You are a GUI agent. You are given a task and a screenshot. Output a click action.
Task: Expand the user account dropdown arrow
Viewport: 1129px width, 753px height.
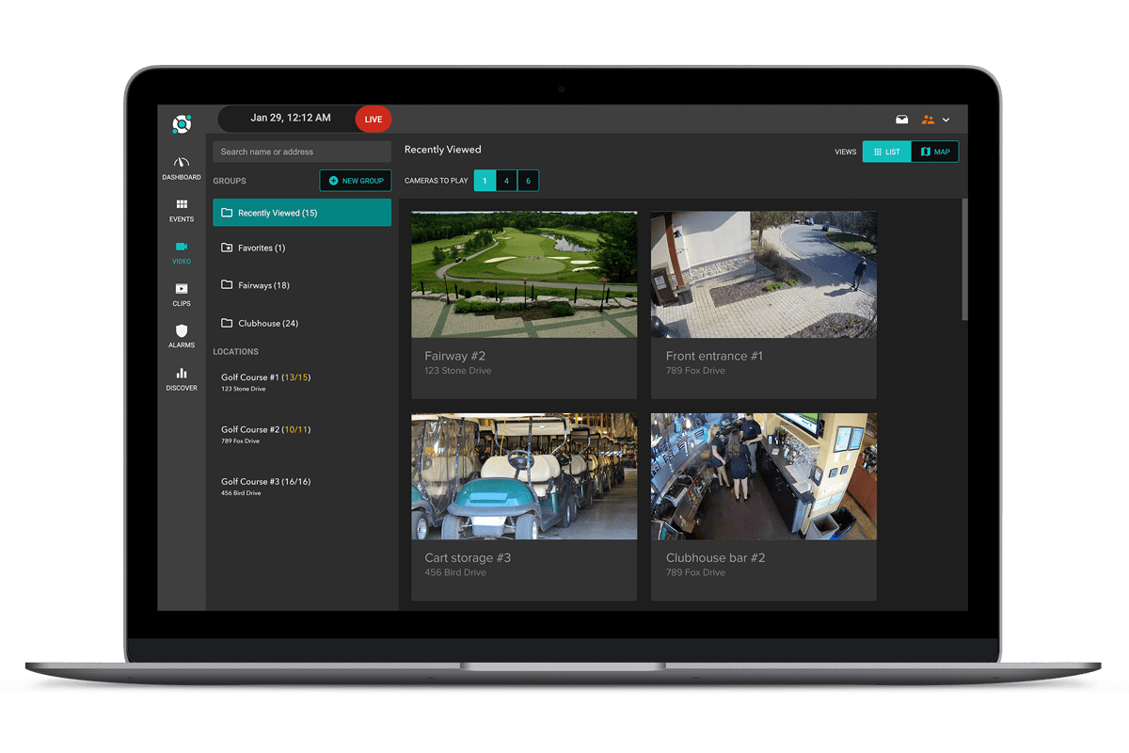tap(946, 120)
